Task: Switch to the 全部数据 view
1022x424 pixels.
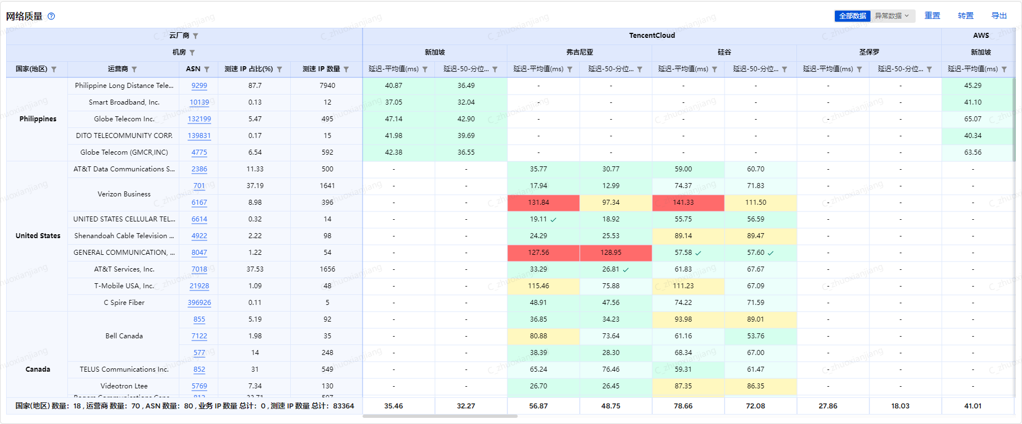Action: [x=852, y=16]
